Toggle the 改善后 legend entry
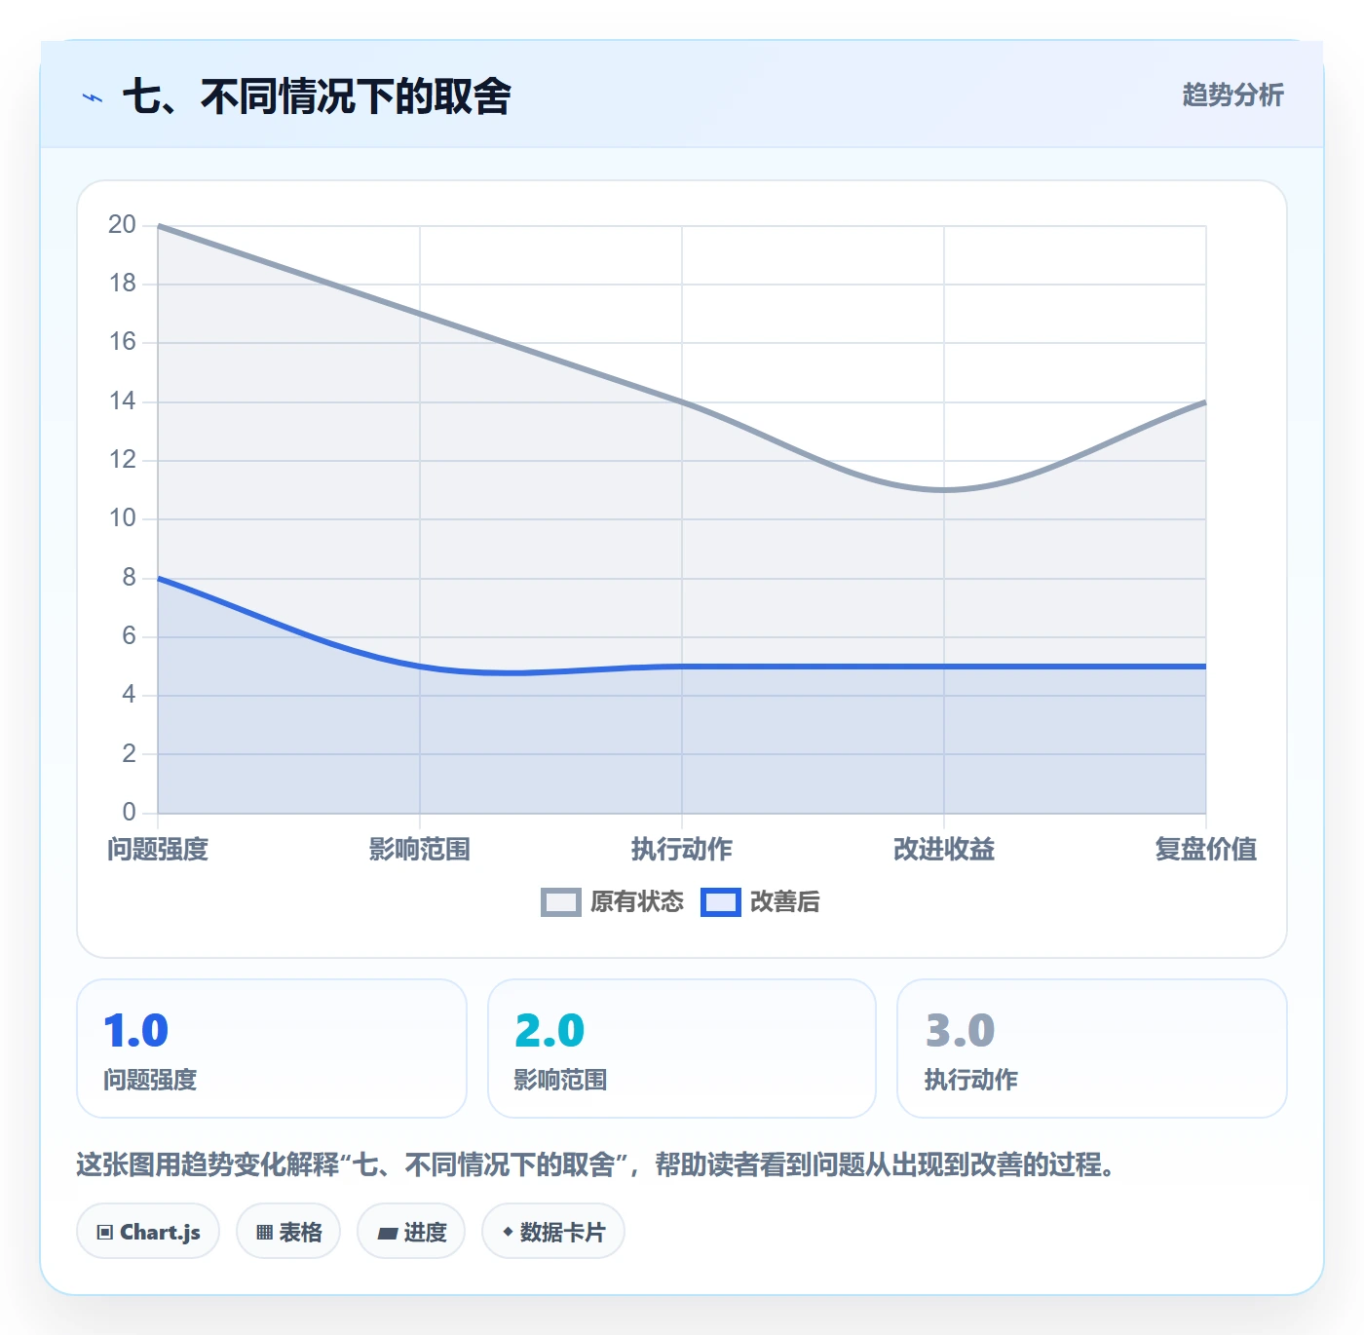 click(761, 902)
